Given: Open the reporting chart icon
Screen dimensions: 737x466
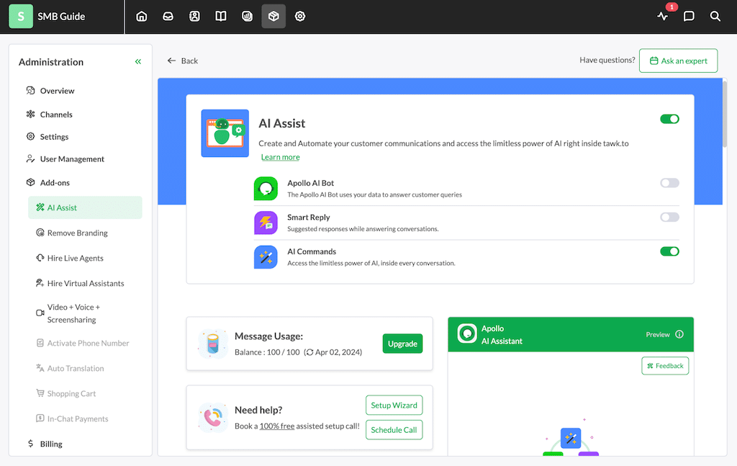Looking at the screenshot, I should (247, 17).
